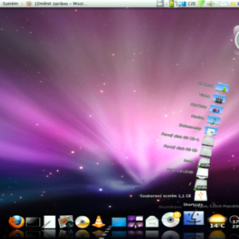
Task: Open the mail envelope icon in dock
Action: click(x=152, y=222)
